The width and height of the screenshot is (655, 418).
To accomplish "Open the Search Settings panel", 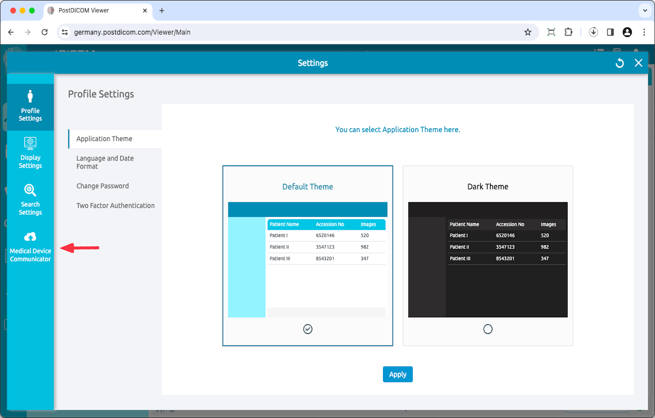I will [30, 199].
